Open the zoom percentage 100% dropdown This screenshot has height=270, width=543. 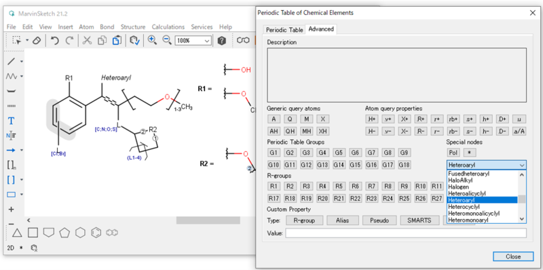pos(207,41)
